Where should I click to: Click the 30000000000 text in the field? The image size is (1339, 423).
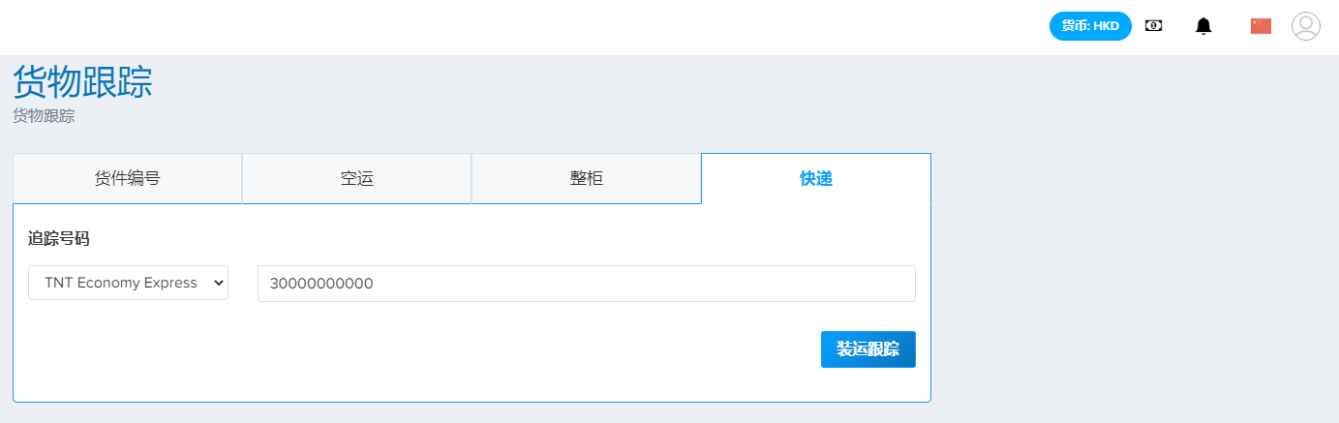(x=321, y=284)
